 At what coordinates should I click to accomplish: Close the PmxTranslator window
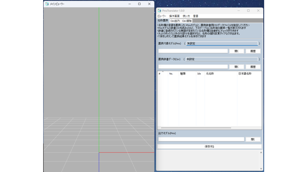coord(258,11)
